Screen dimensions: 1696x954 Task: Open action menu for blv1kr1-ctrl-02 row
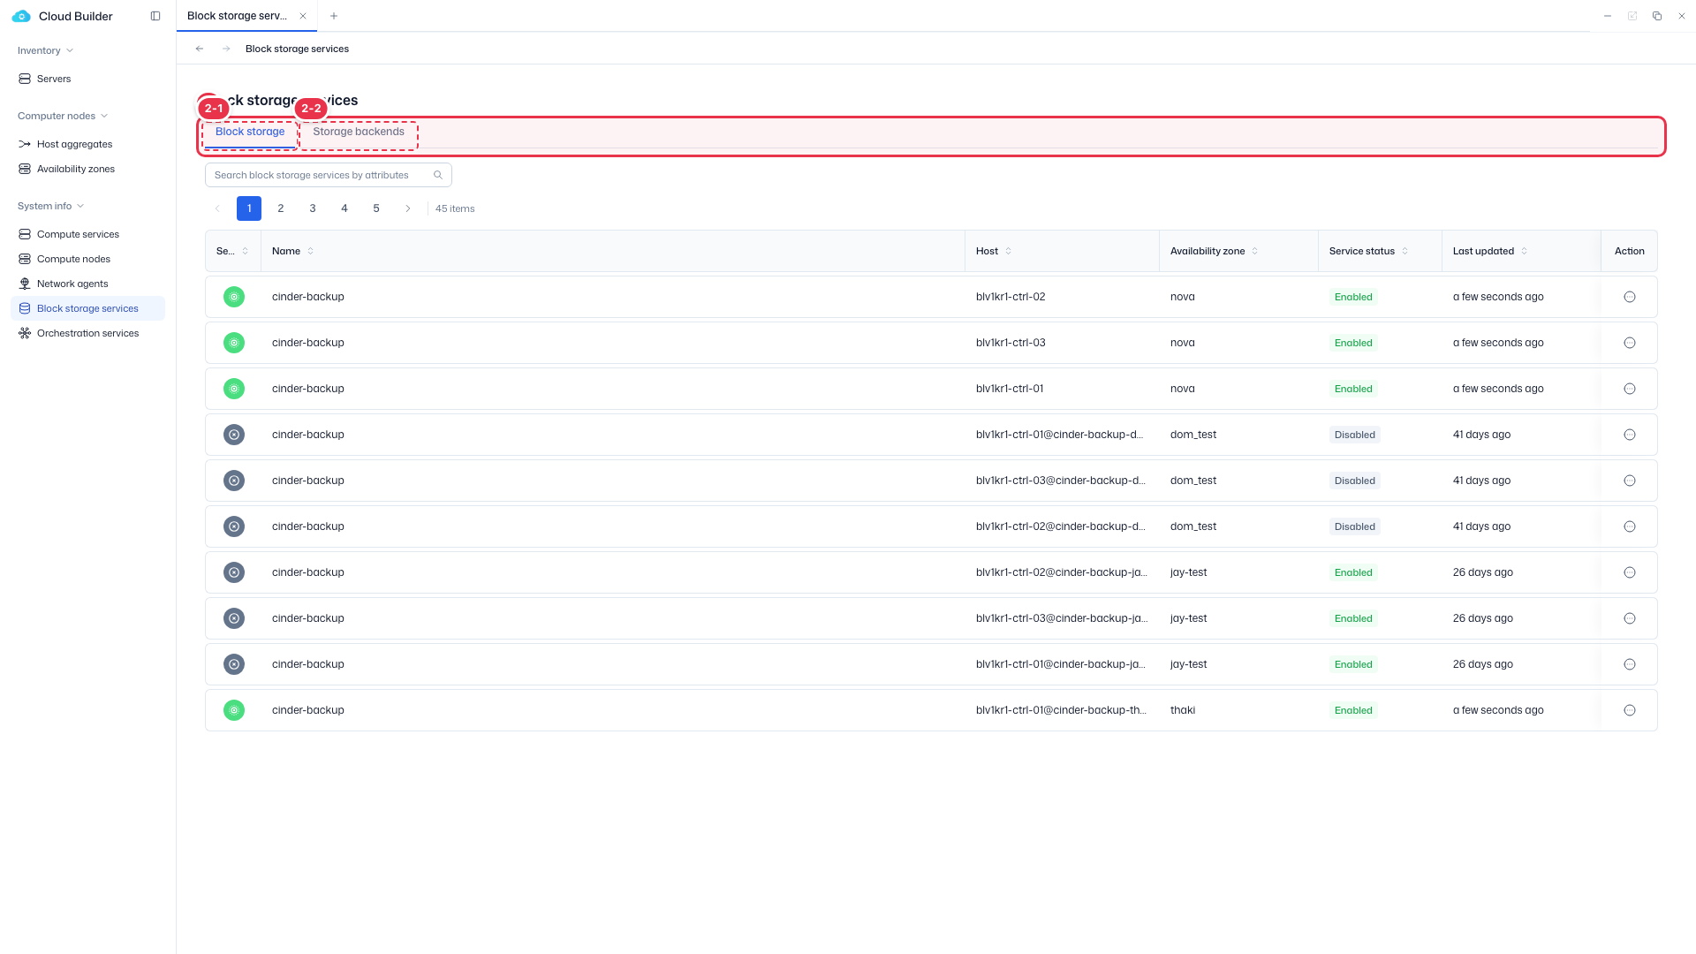[x=1630, y=297]
